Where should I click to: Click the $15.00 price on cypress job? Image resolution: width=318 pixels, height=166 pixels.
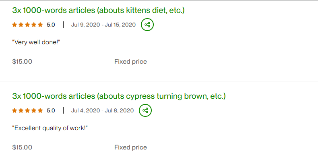point(22,147)
